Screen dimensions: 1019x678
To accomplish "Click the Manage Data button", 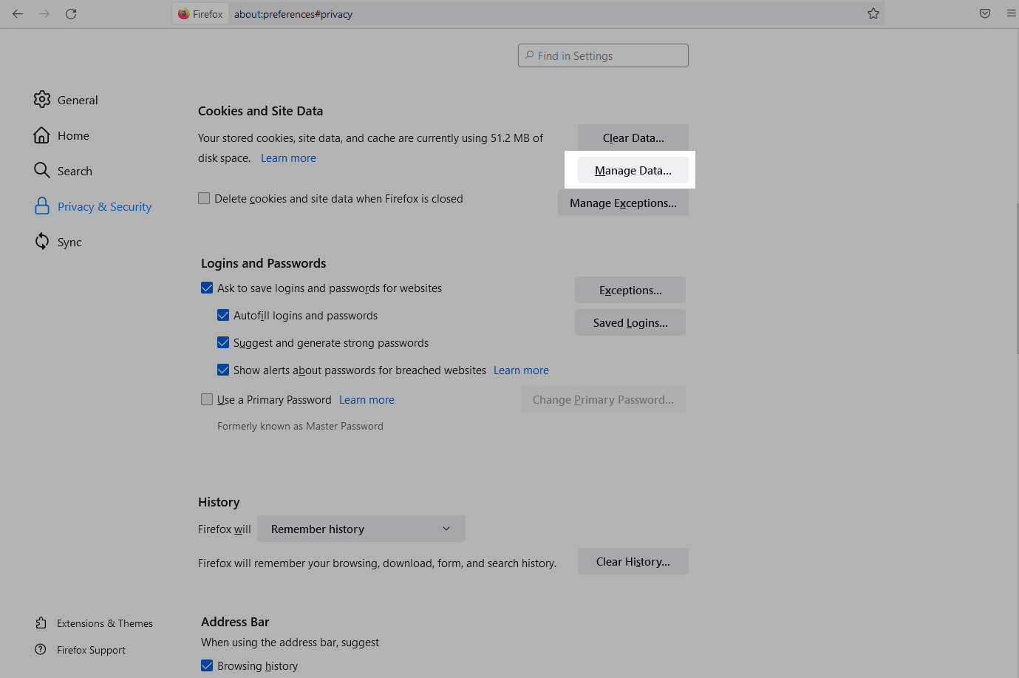I will pos(633,171).
